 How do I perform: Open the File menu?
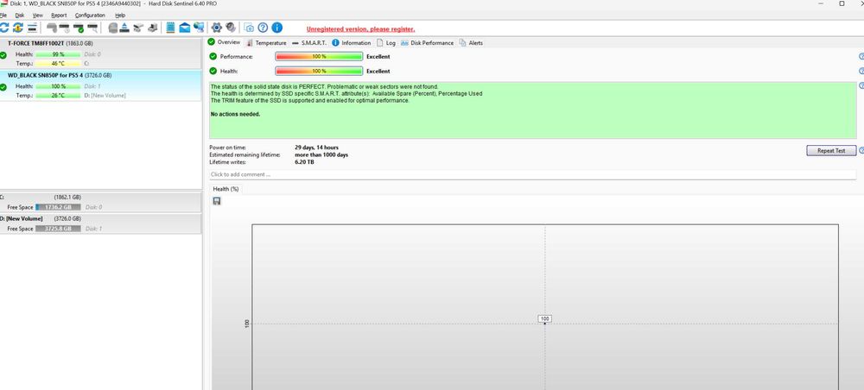(3, 16)
